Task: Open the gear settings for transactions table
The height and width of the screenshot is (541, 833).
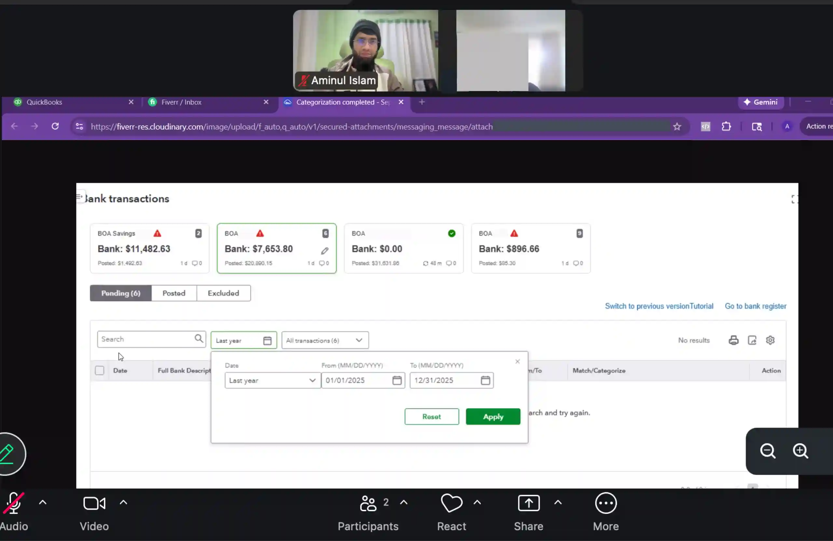Action: (x=770, y=340)
